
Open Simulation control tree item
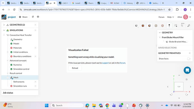[21, 69]
